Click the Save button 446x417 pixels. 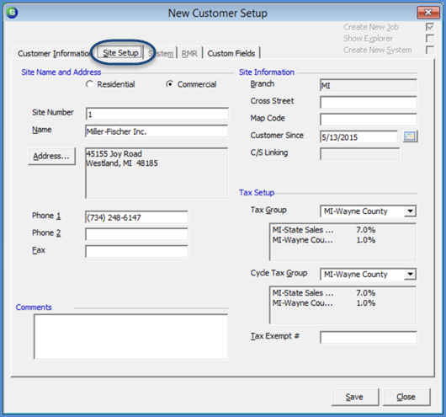[x=354, y=397]
